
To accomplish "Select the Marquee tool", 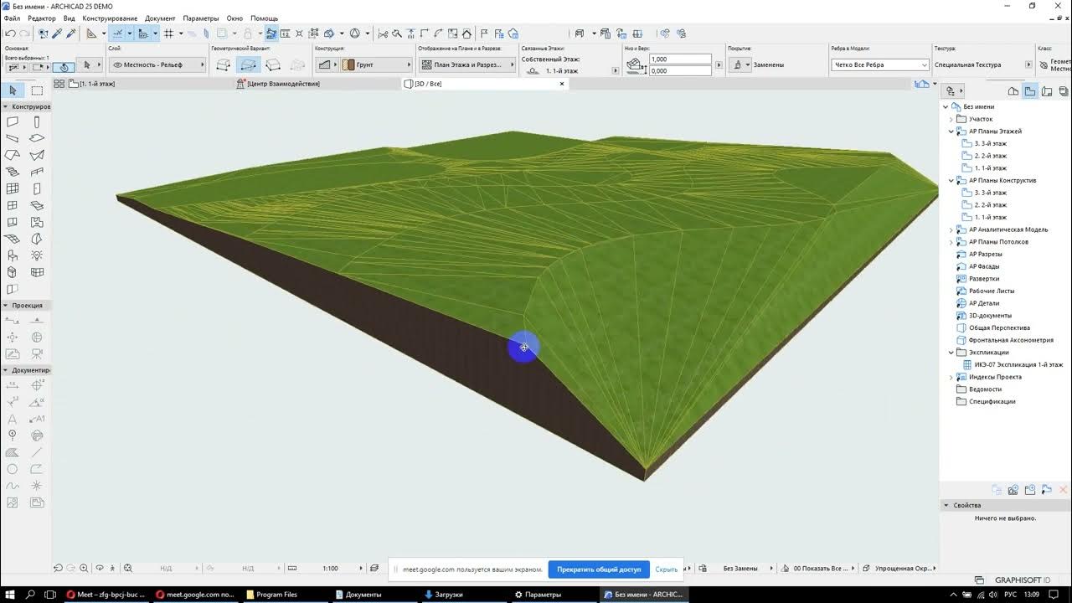I will (37, 90).
